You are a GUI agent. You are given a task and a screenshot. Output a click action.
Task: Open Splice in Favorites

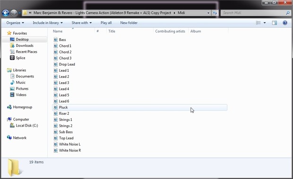(x=20, y=58)
